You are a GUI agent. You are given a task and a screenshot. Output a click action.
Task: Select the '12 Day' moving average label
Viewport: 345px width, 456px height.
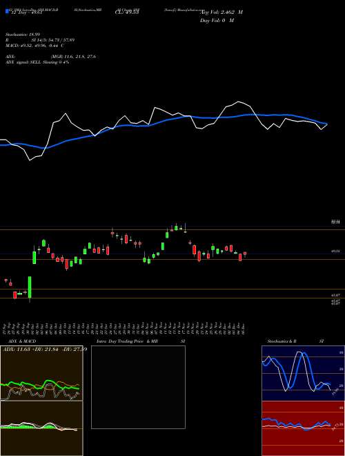[x=26, y=12]
